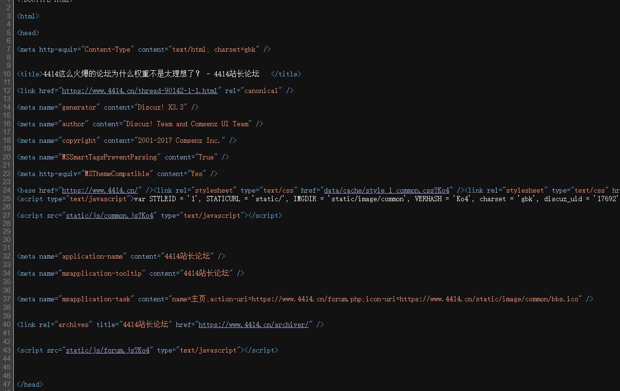Click the var STYLEID = '1' text
The height and width of the screenshot is (391, 620).
tap(166, 199)
